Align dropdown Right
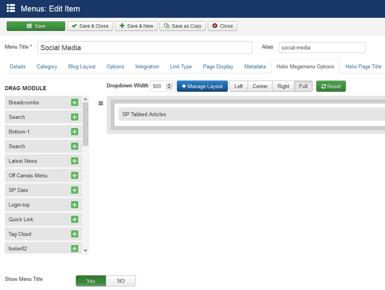 coord(283,86)
